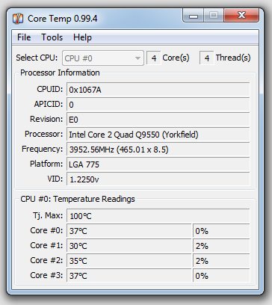Open the Tools menu
Viewport: 272px width, 305px height.
click(x=52, y=37)
